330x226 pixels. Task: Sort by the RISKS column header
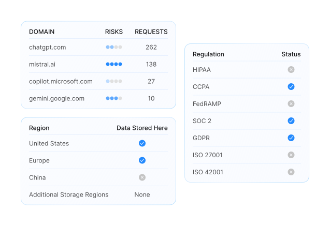click(x=113, y=32)
